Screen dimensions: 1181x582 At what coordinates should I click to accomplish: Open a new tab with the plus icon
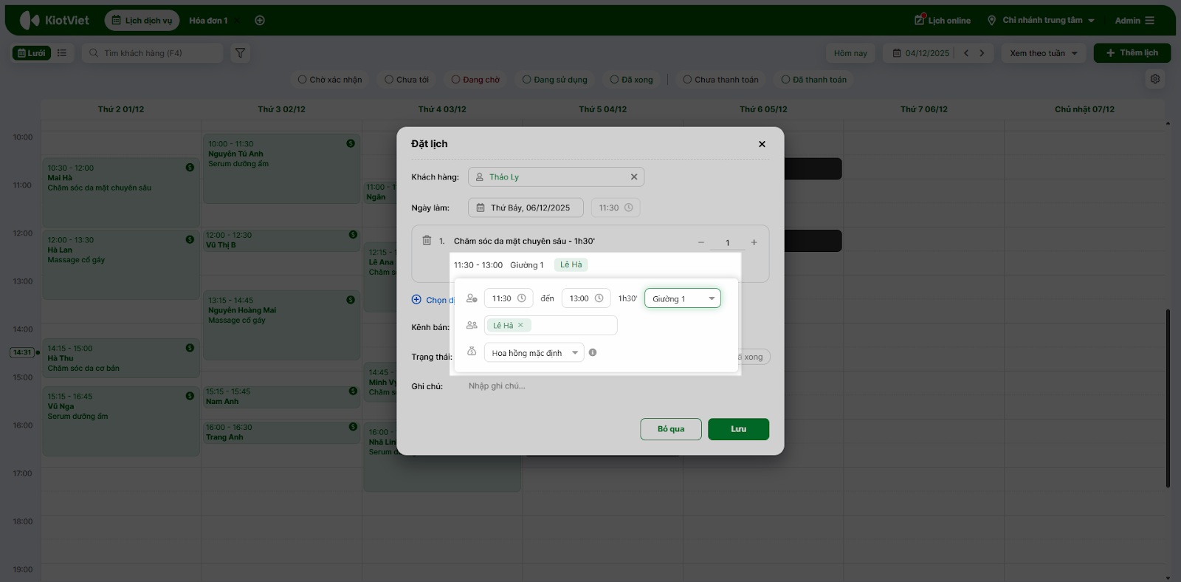click(x=260, y=21)
